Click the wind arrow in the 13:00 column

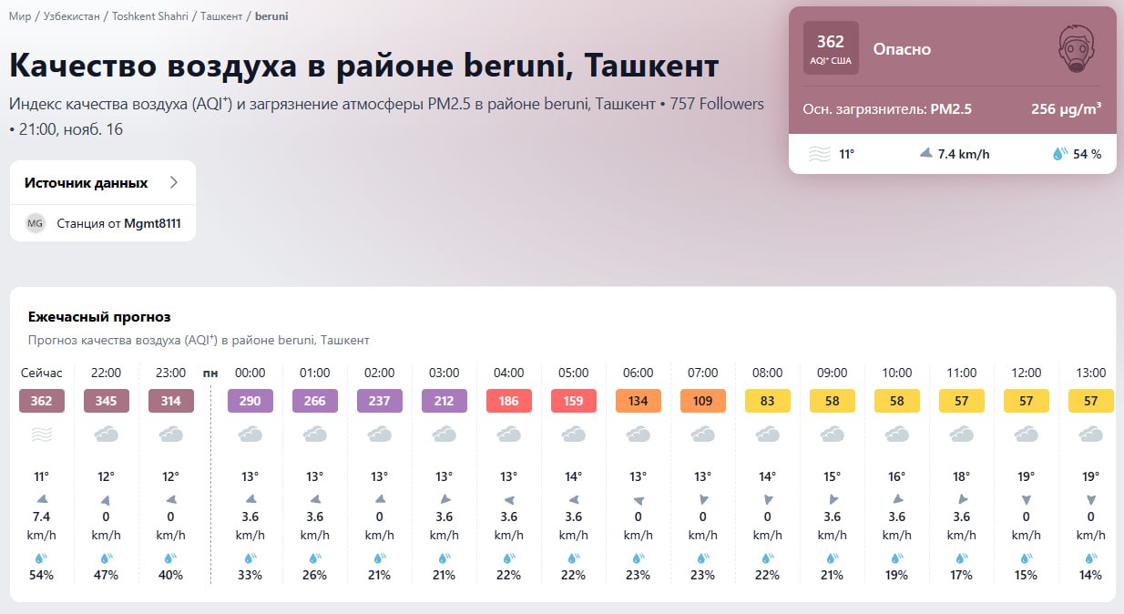pyautogui.click(x=1090, y=500)
